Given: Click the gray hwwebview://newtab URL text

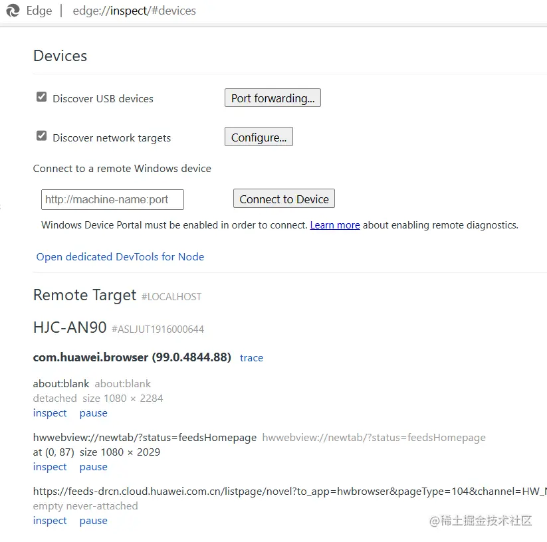Looking at the screenshot, I should pos(374,438).
